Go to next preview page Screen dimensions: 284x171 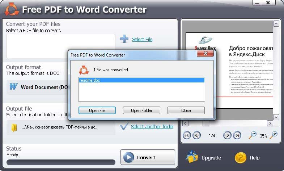[x=227, y=135]
